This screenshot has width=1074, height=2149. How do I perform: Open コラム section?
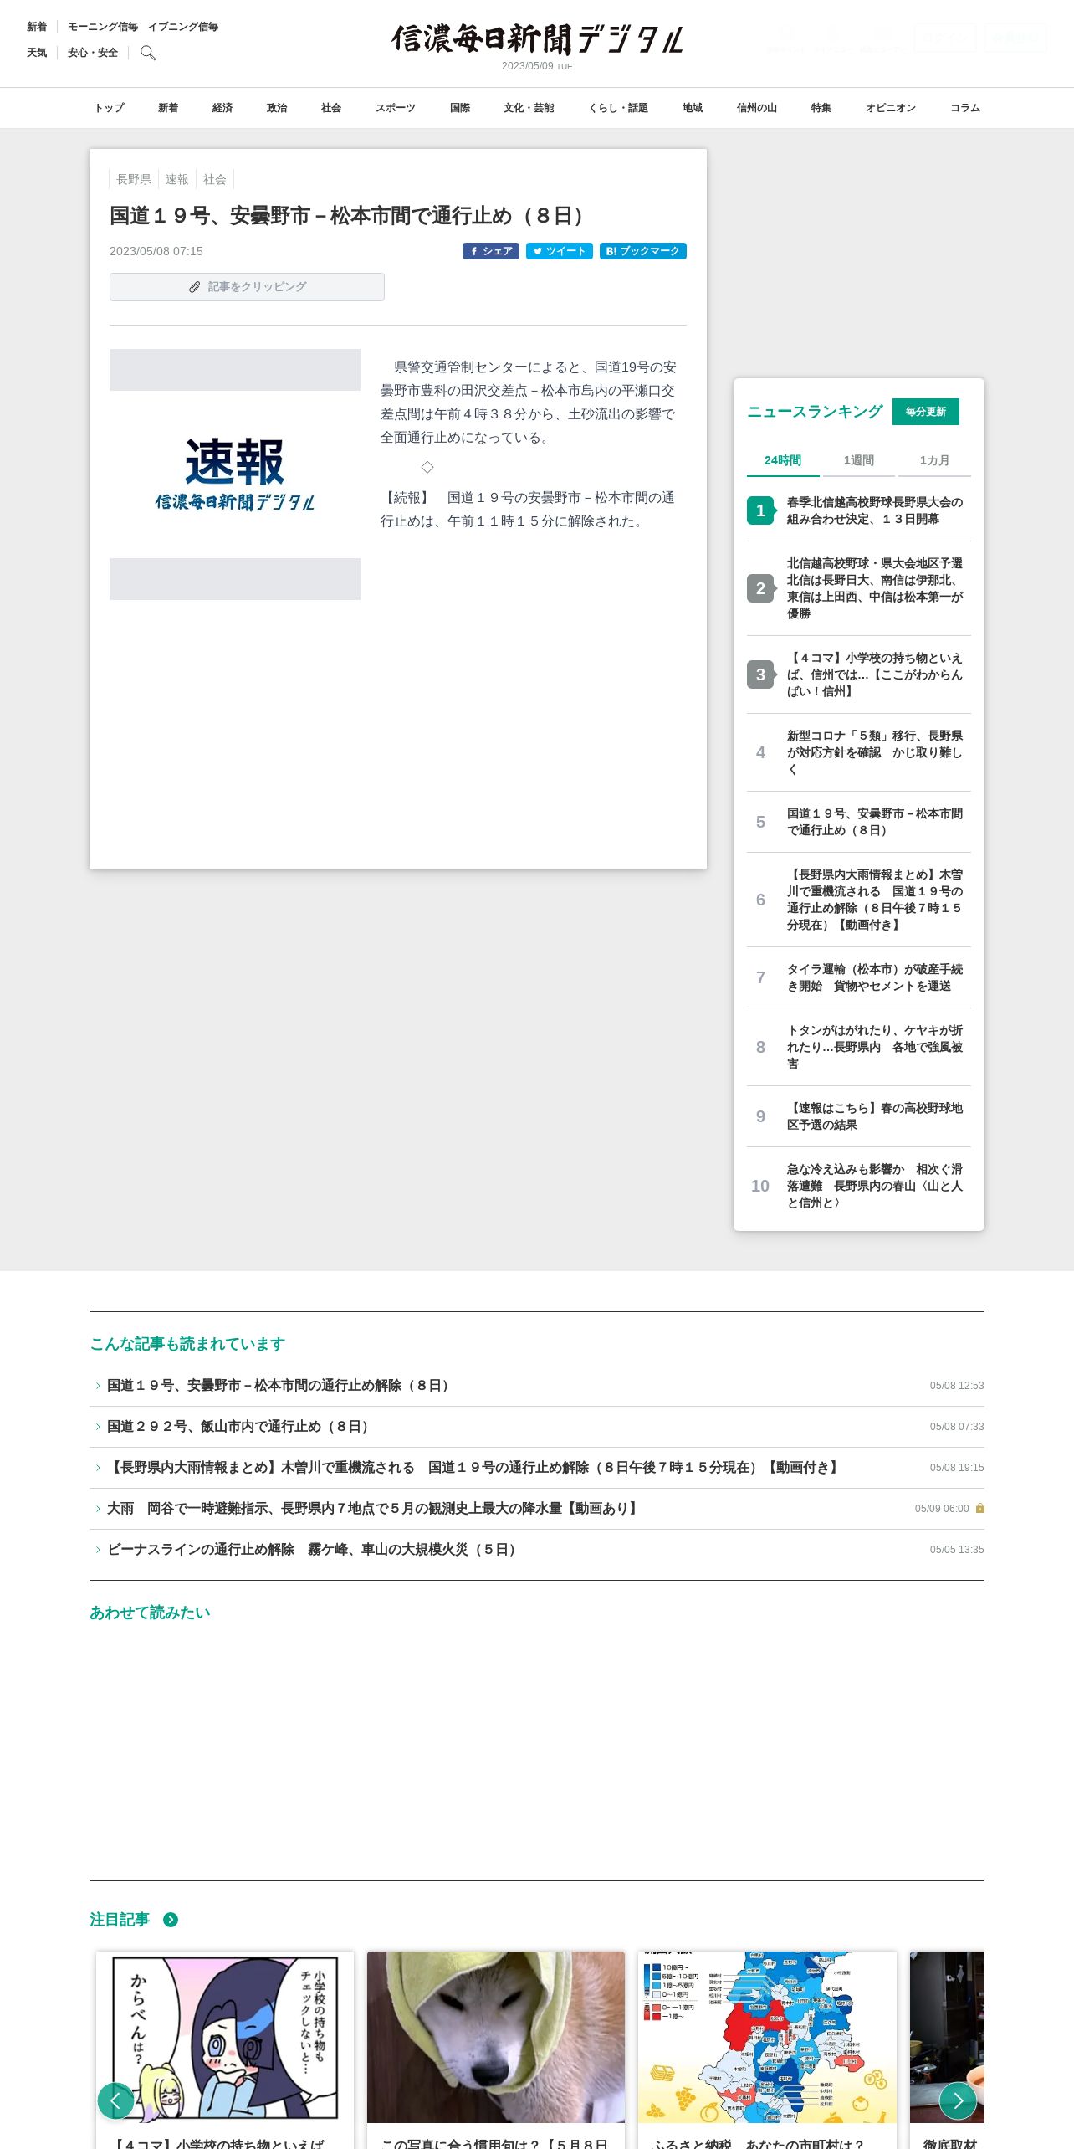965,108
